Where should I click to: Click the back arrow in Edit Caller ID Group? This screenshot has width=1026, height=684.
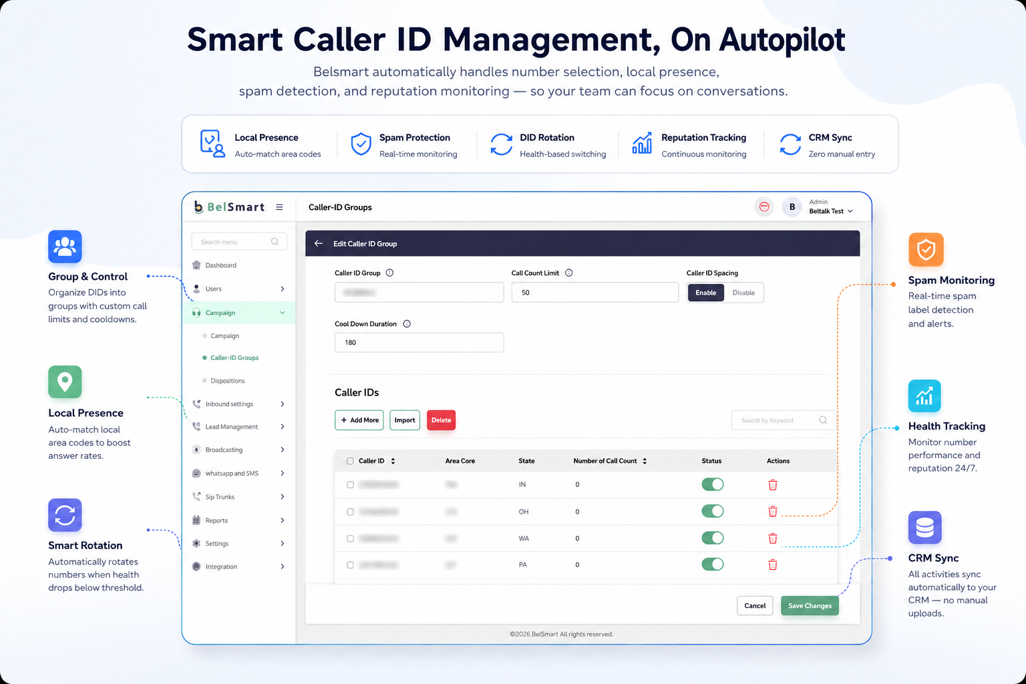[x=319, y=244]
